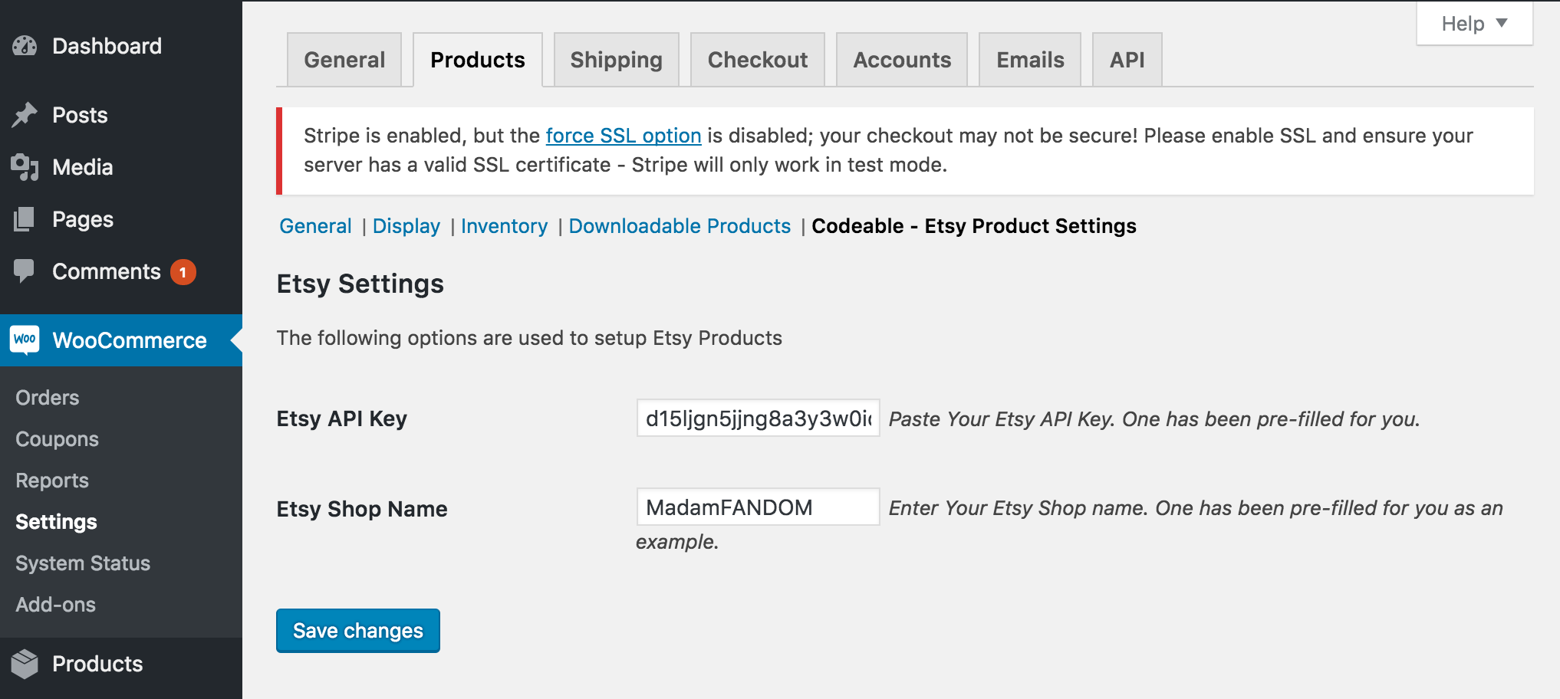Open Orders in the WooCommerce submenu

click(x=48, y=398)
